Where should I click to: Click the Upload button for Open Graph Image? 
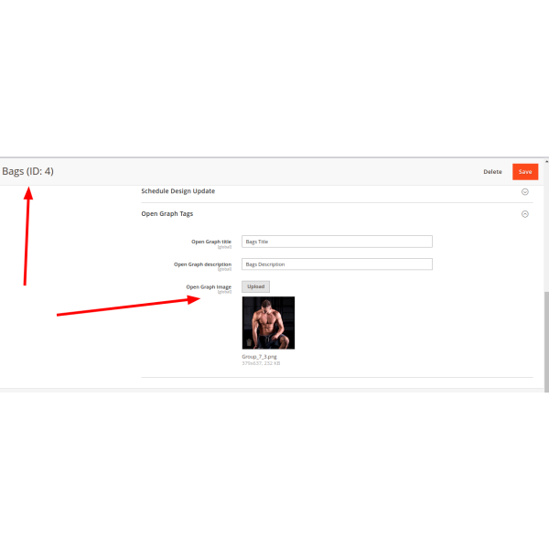tap(255, 286)
